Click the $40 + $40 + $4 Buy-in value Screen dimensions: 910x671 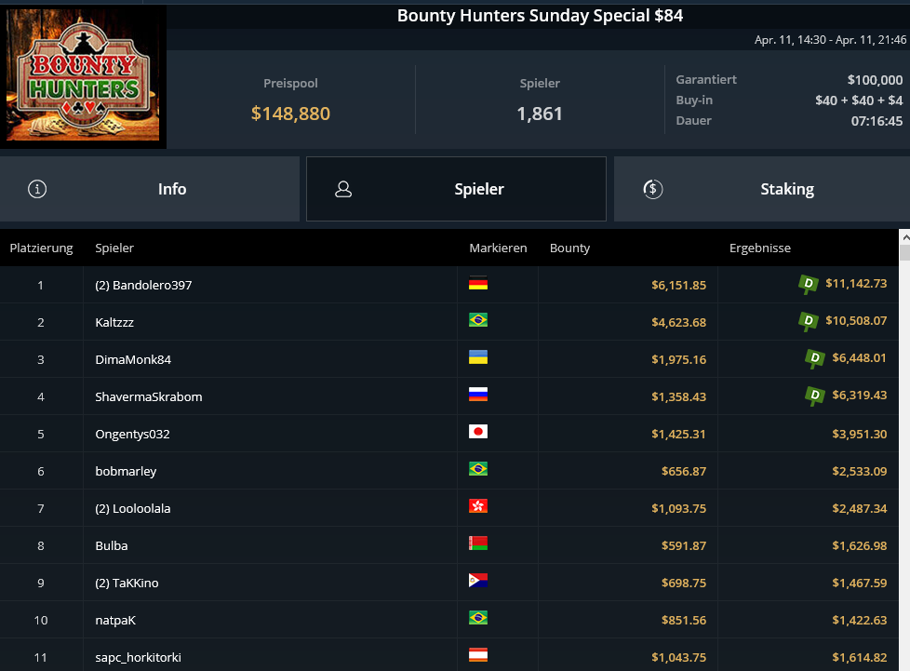[x=859, y=101]
